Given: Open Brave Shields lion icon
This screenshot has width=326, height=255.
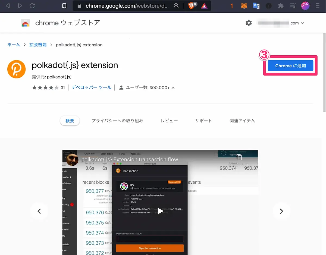Looking at the screenshot, I should pos(191,6).
